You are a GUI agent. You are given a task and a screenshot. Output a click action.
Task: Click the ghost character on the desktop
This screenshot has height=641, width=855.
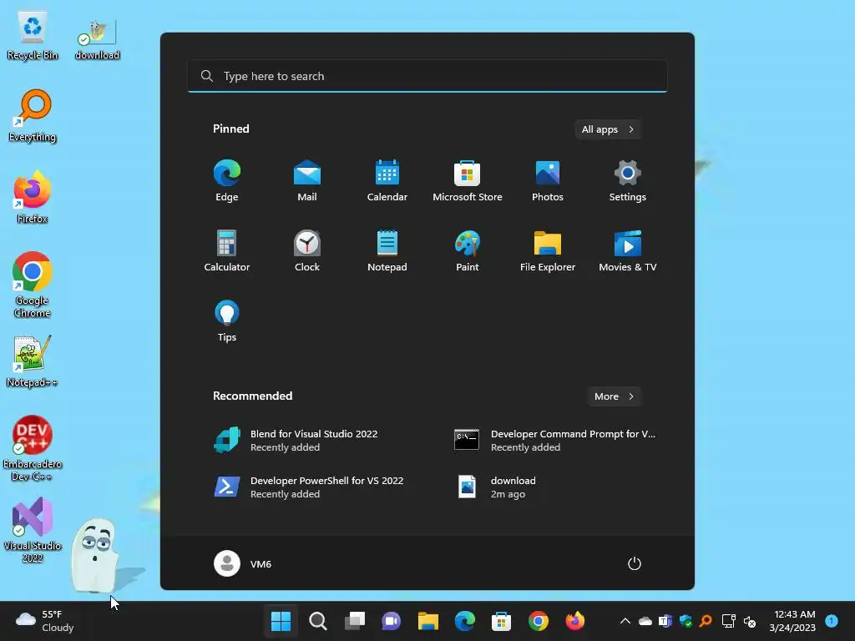95,555
